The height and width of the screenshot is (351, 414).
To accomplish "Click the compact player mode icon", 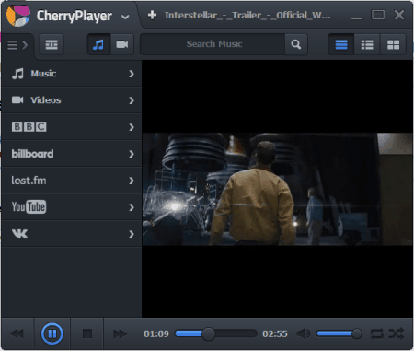I will click(52, 44).
